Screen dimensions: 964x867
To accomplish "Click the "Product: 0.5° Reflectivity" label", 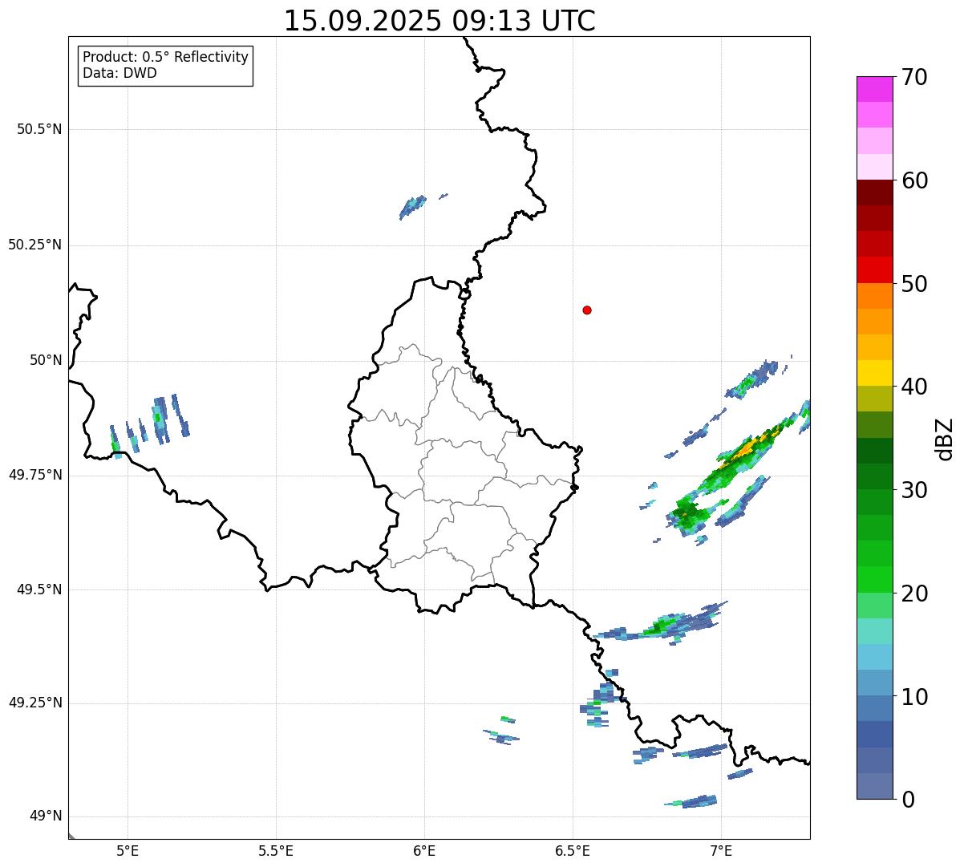I will 165,57.
